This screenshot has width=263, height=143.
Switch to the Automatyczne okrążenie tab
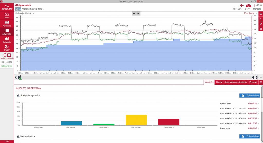(x=236, y=82)
